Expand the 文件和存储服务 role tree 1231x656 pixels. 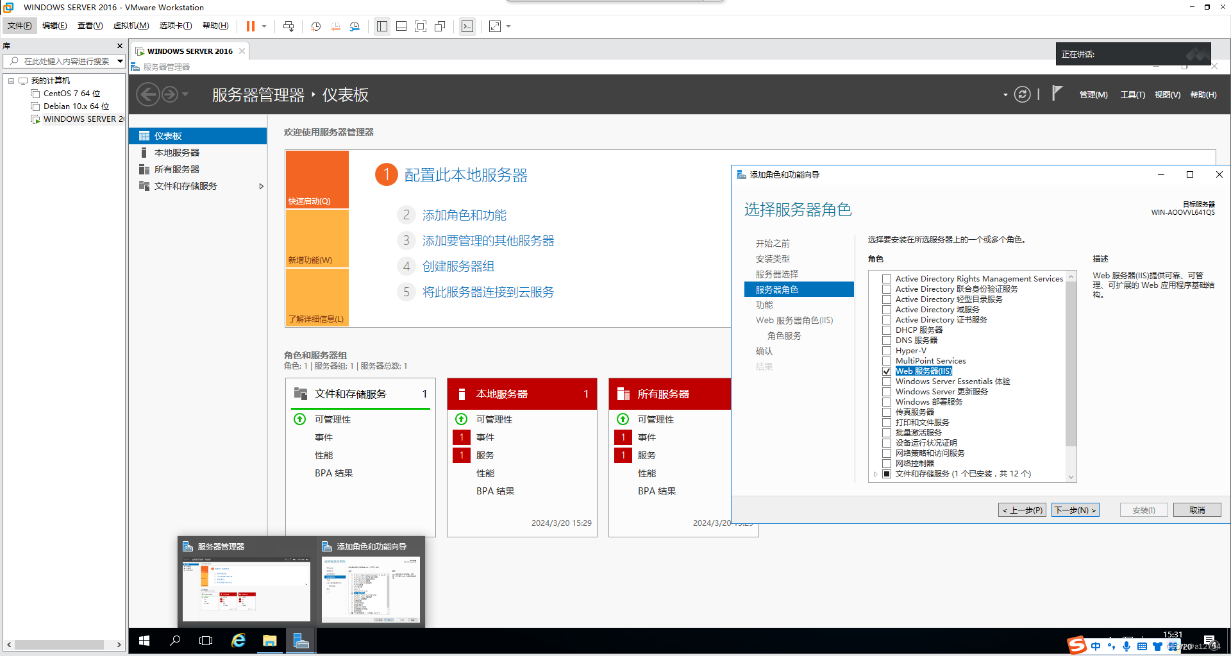(875, 474)
